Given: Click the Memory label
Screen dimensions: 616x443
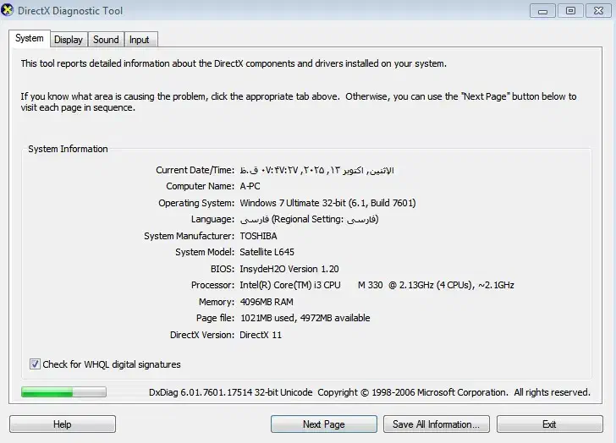Looking at the screenshot, I should coord(217,302).
